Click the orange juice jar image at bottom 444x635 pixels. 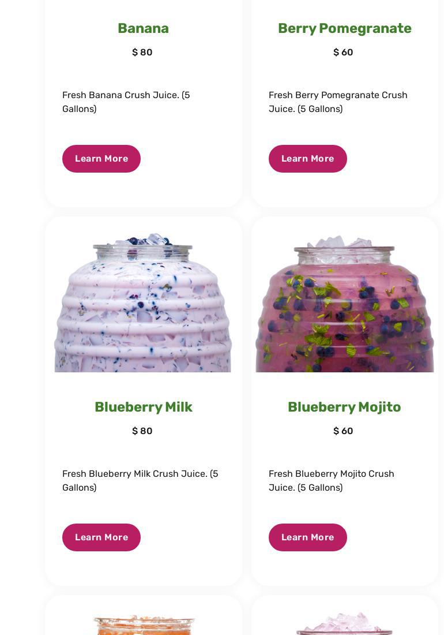point(144,625)
